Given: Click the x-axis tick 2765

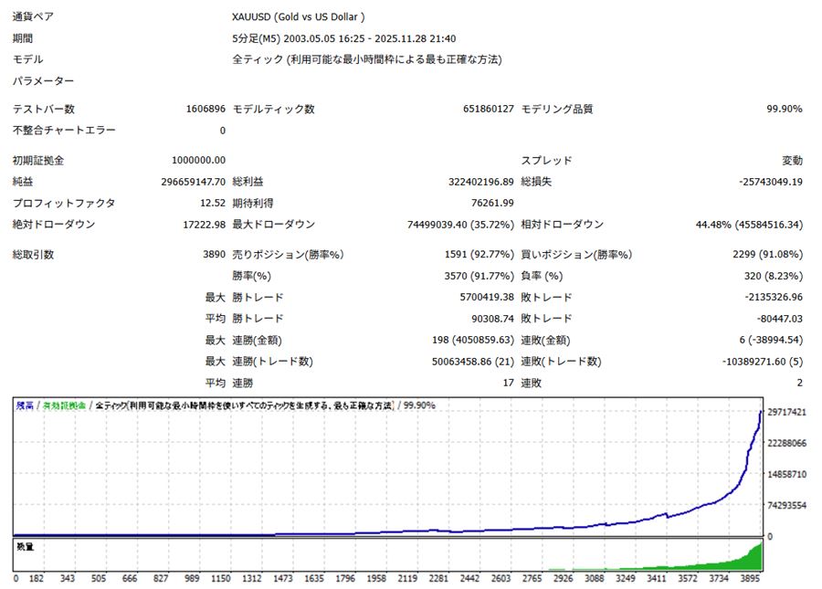Looking at the screenshot, I should (x=532, y=579).
